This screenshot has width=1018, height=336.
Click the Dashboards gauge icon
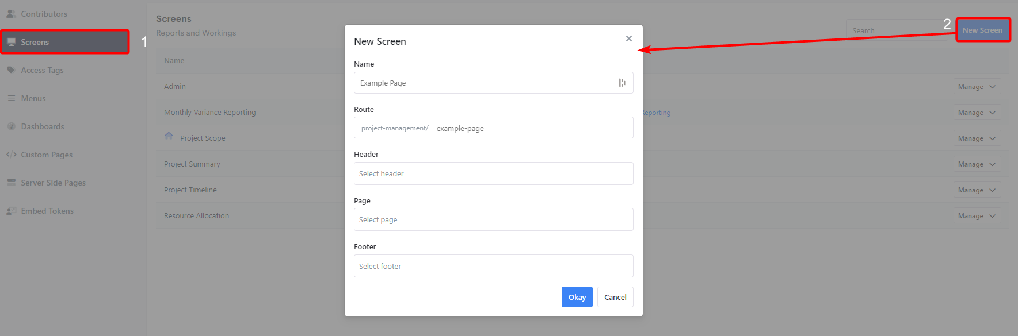(x=11, y=126)
